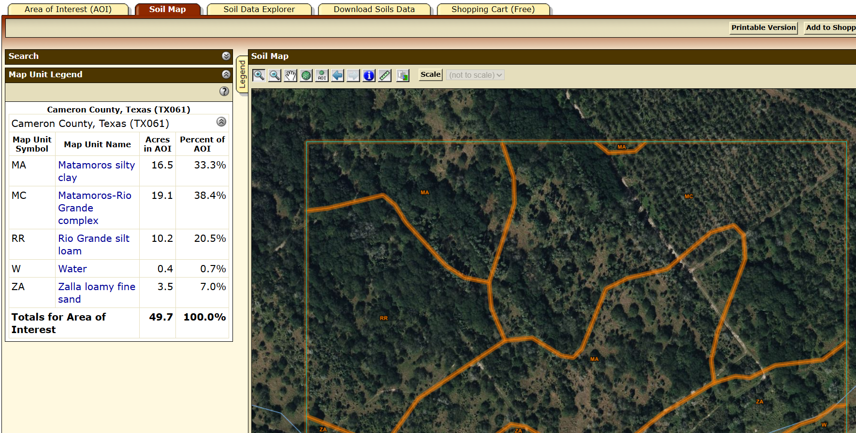The height and width of the screenshot is (433, 856).
Task: Open Map Unit Legend help icon
Action: point(224,91)
